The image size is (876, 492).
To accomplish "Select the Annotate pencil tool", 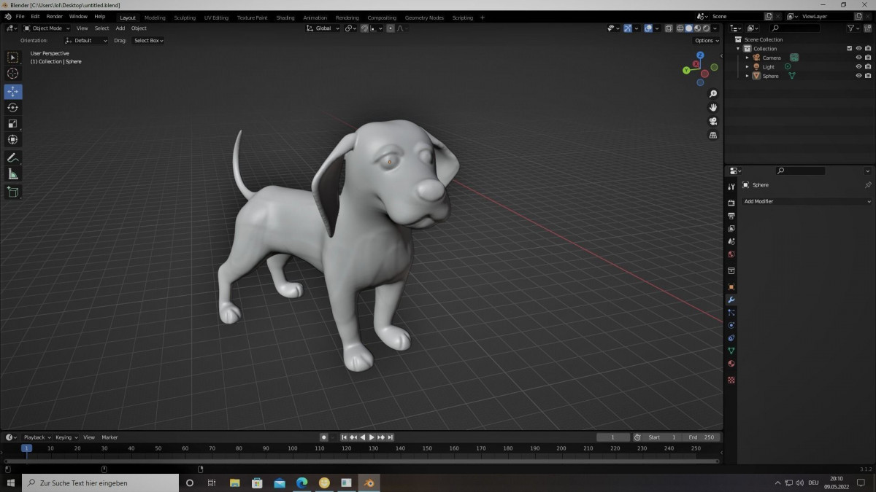I will 13,158.
